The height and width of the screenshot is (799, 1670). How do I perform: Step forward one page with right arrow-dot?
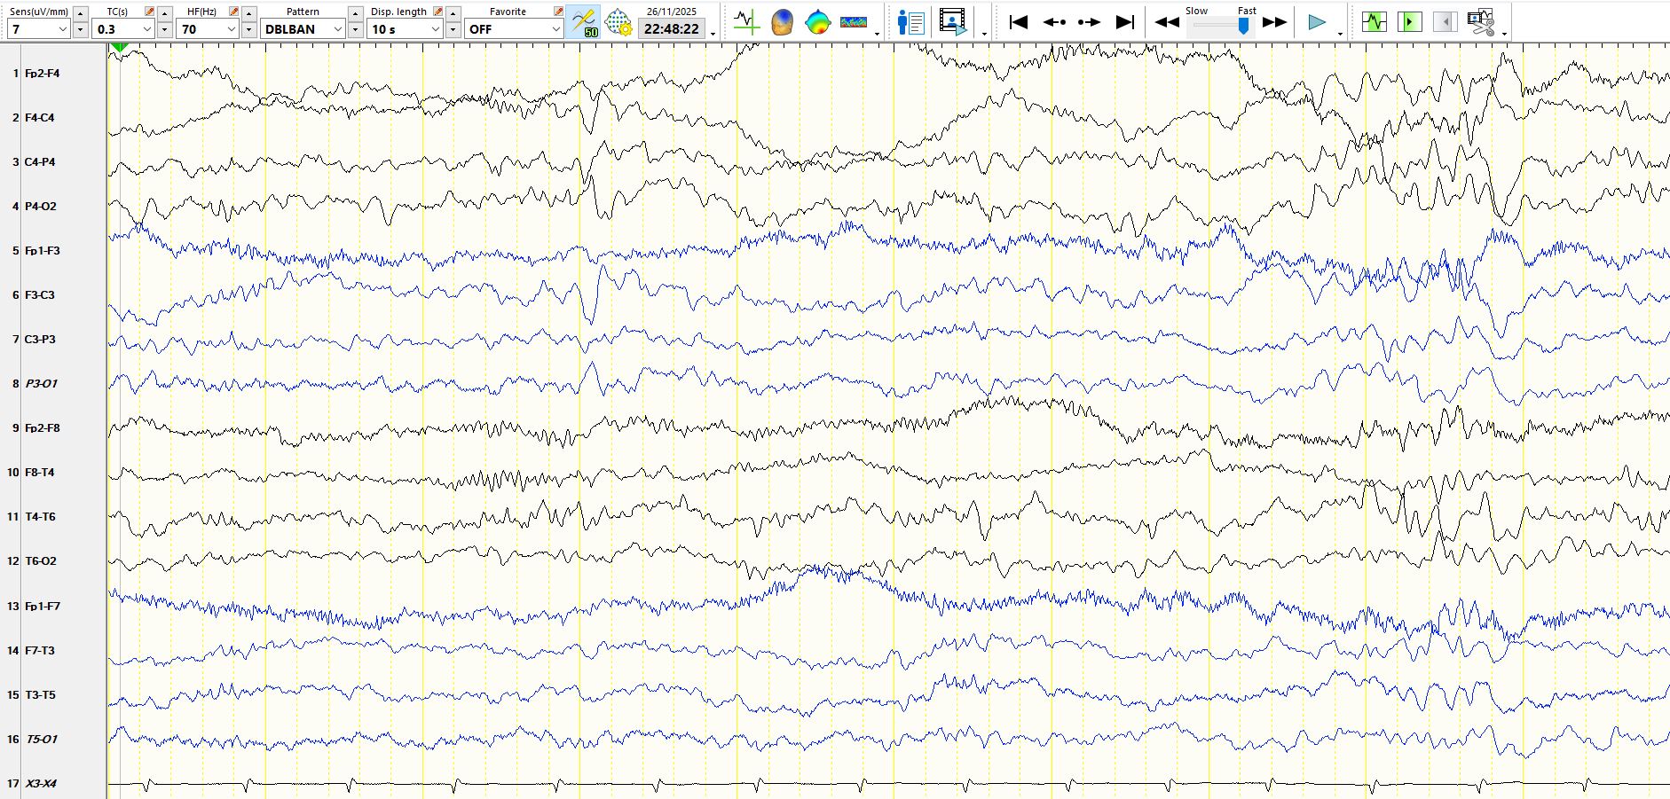click(1089, 21)
